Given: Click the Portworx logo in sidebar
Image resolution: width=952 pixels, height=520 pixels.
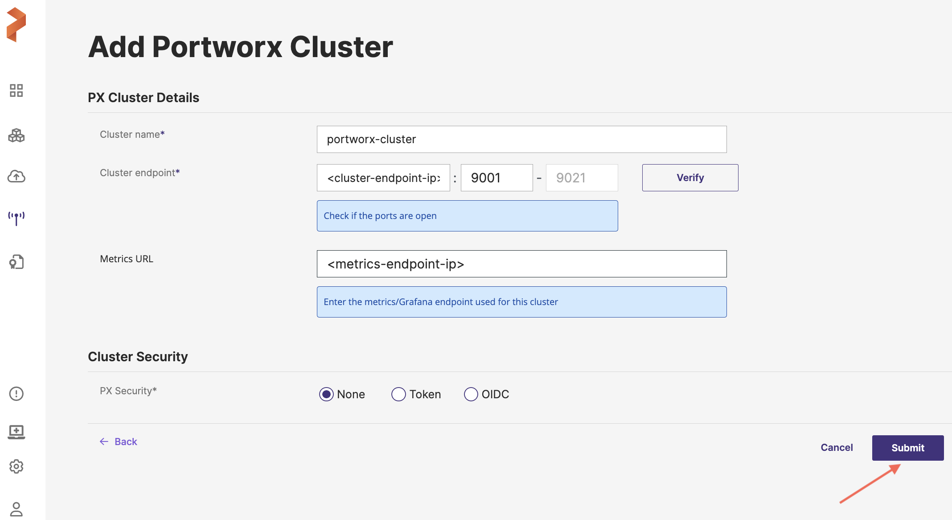Looking at the screenshot, I should pos(16,25).
